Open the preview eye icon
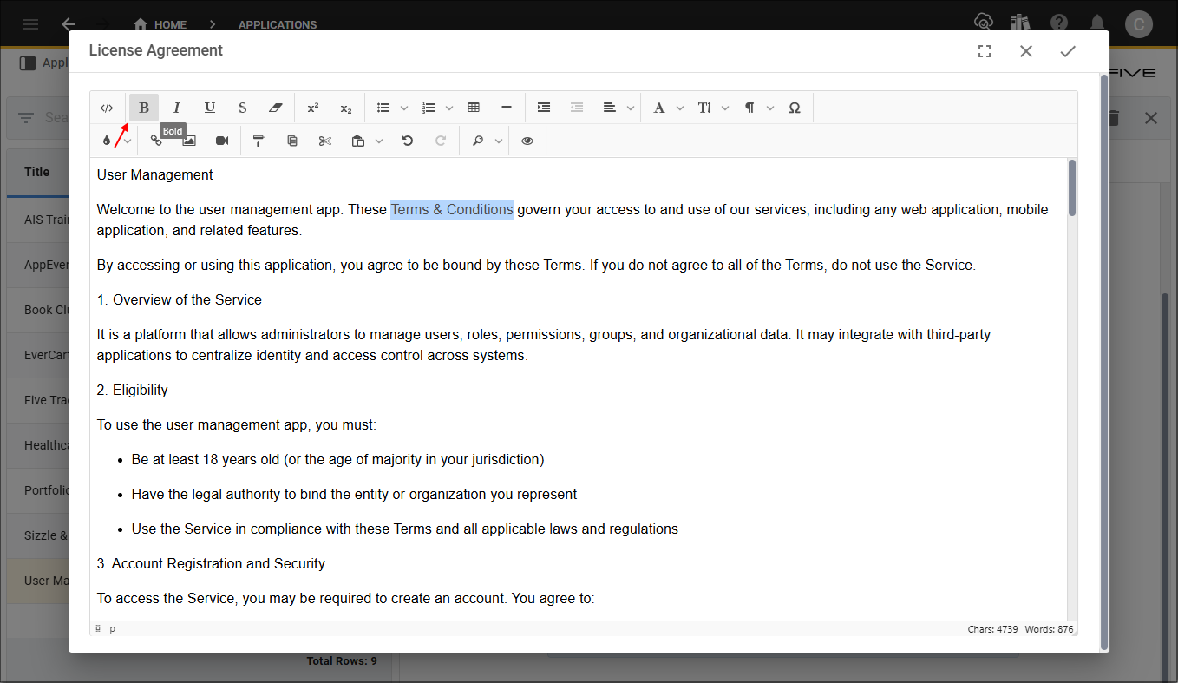Image resolution: width=1178 pixels, height=683 pixels. click(527, 141)
